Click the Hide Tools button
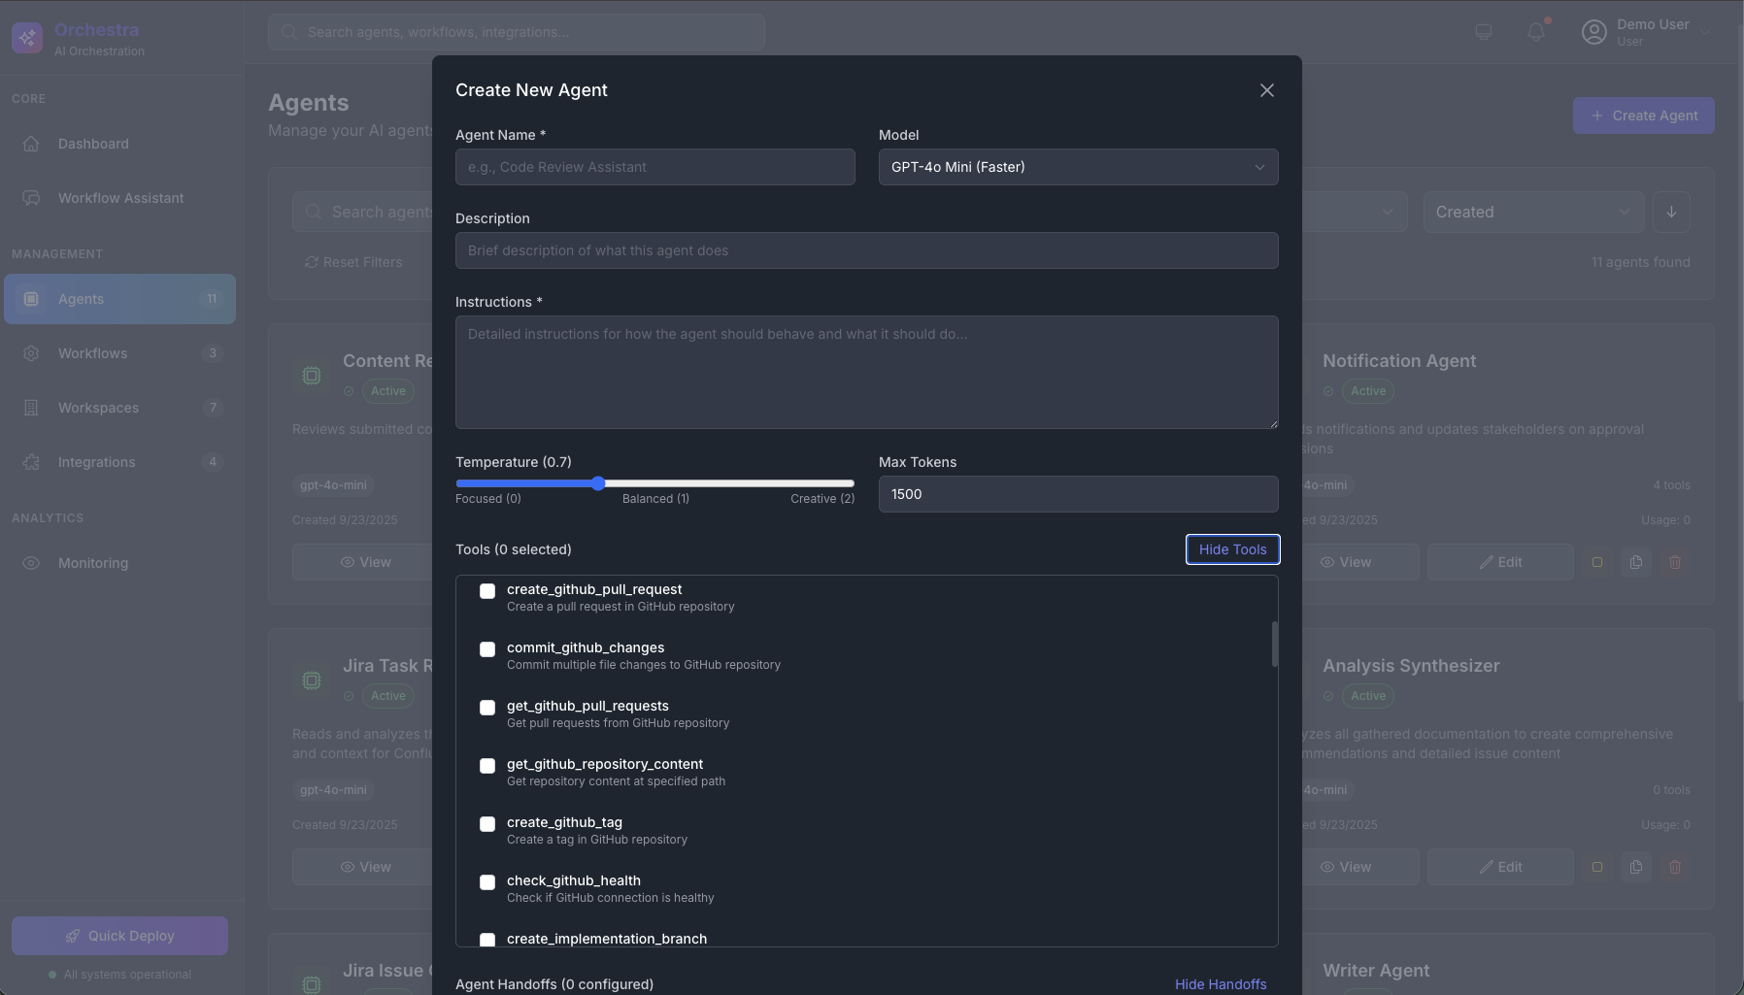This screenshot has width=1744, height=995. click(1232, 549)
